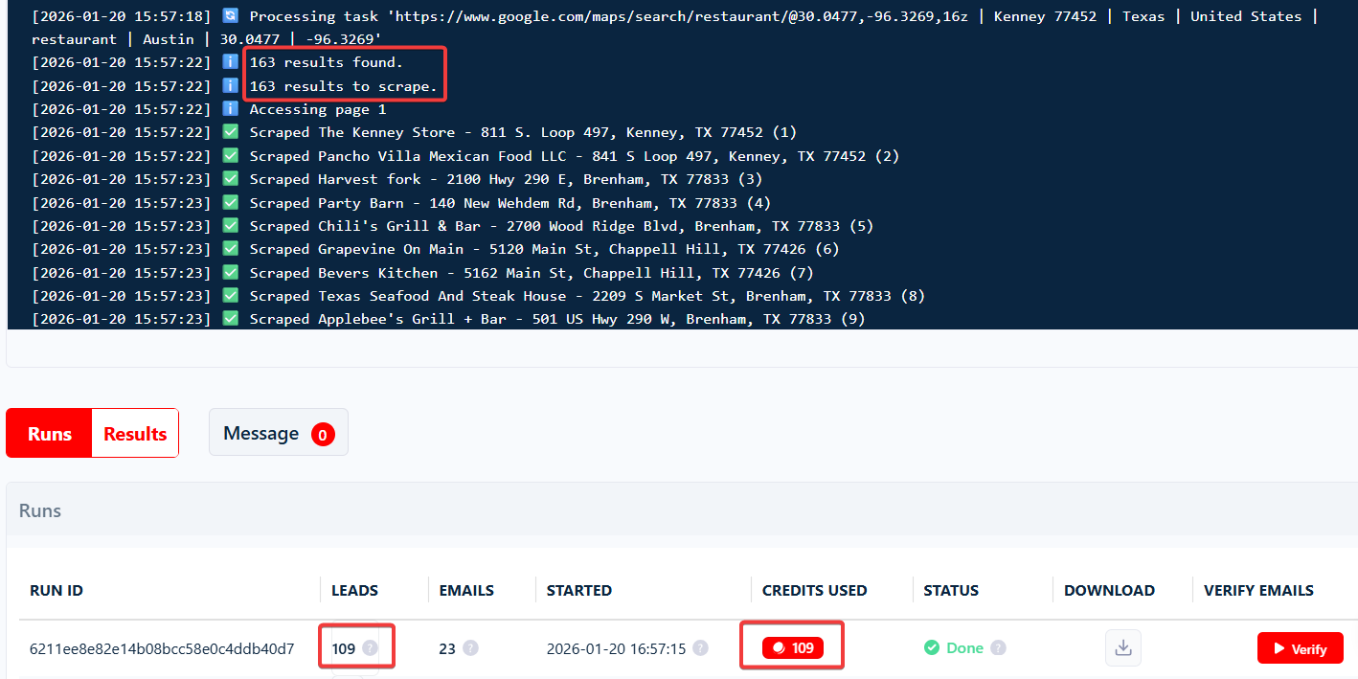The image size is (1358, 679).
Task: Click the Runs section heading
Action: [x=40, y=510]
